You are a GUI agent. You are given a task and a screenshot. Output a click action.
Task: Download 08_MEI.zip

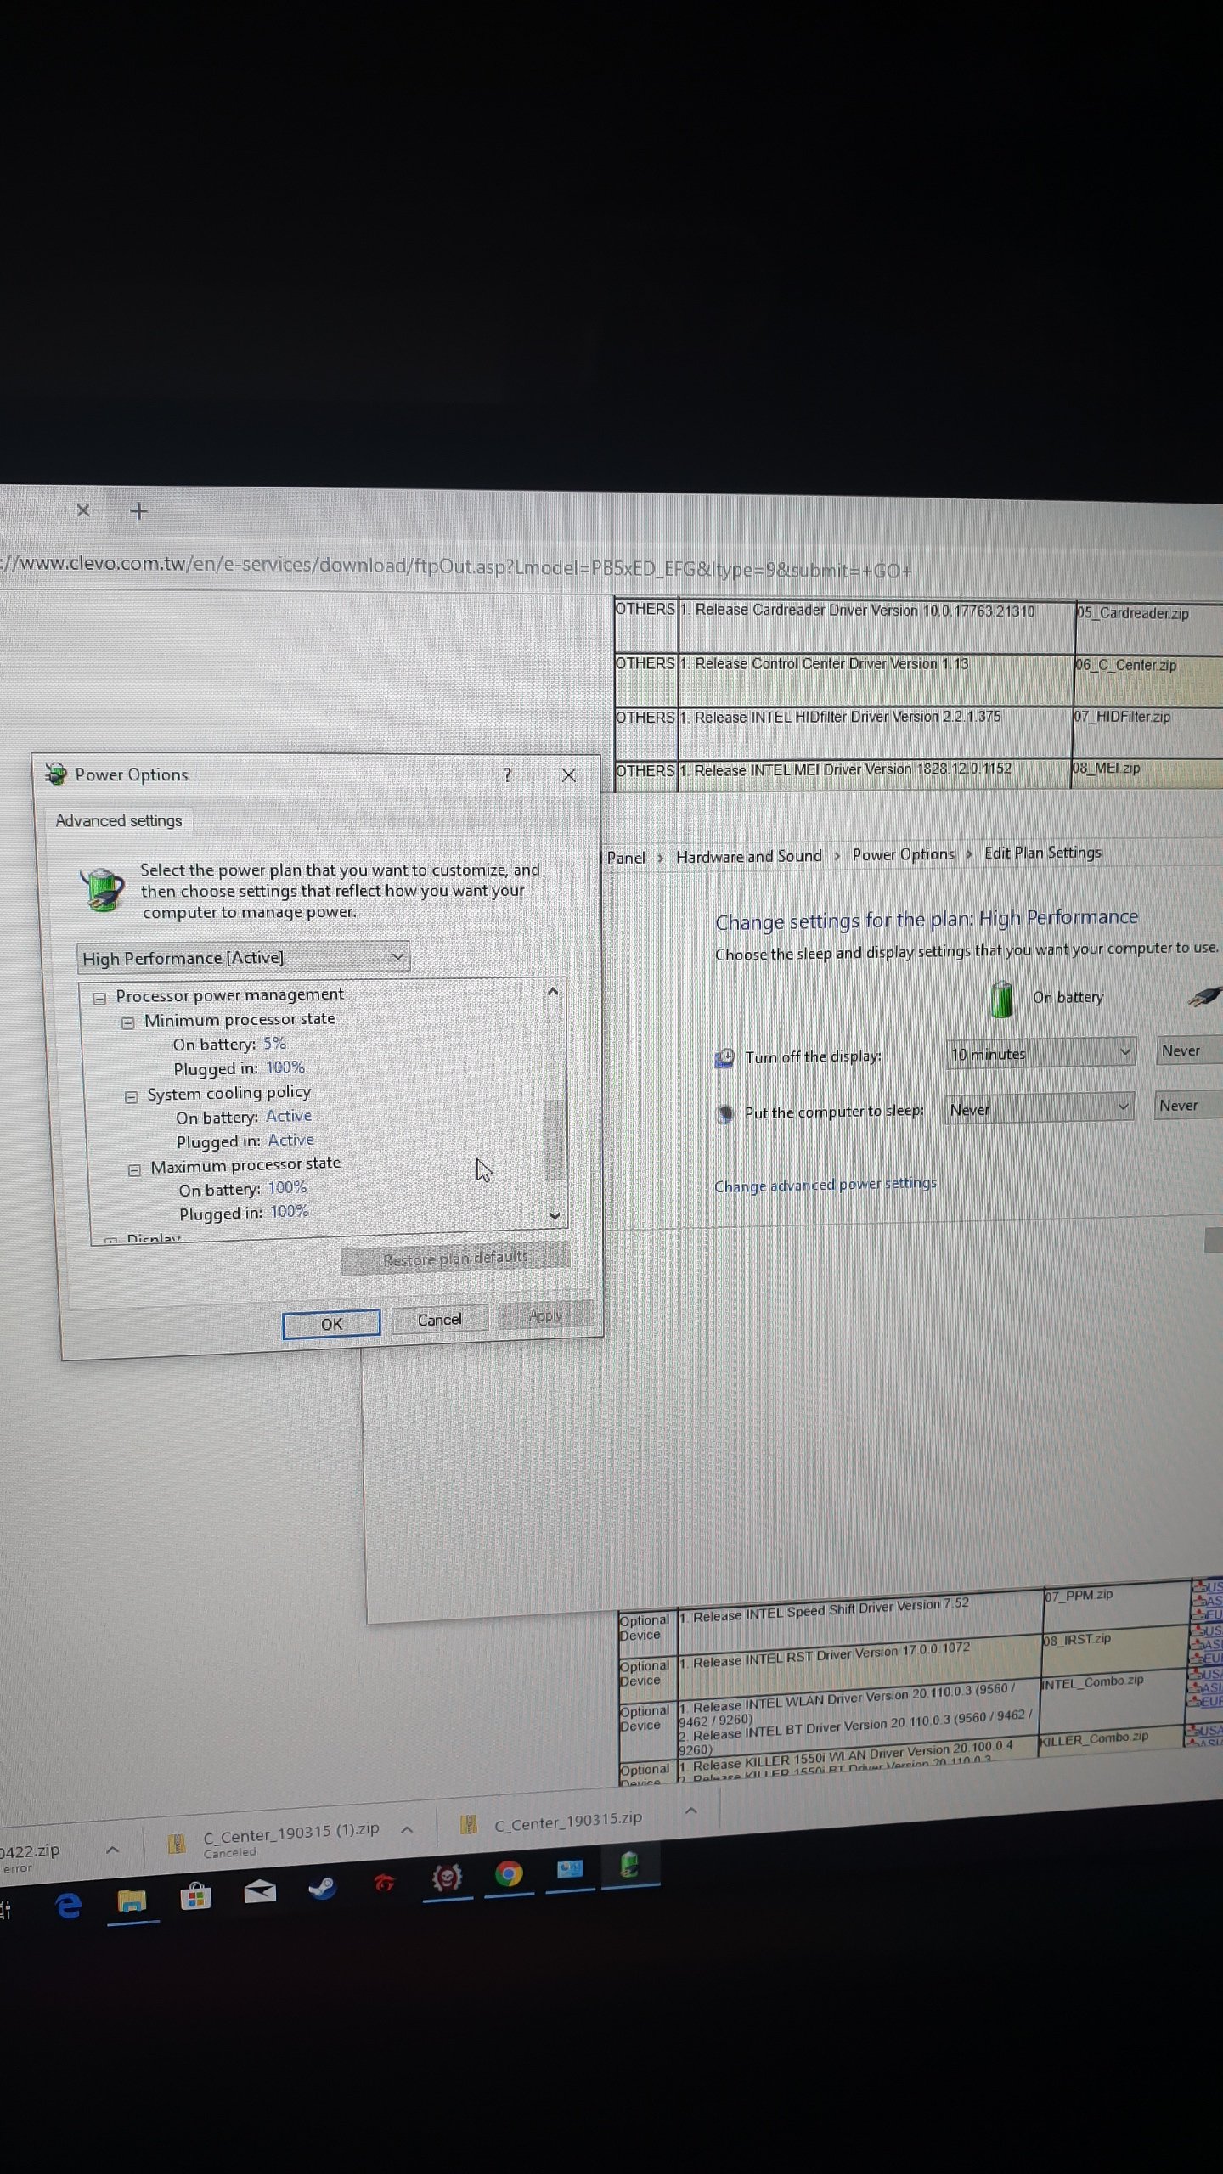tap(1106, 768)
